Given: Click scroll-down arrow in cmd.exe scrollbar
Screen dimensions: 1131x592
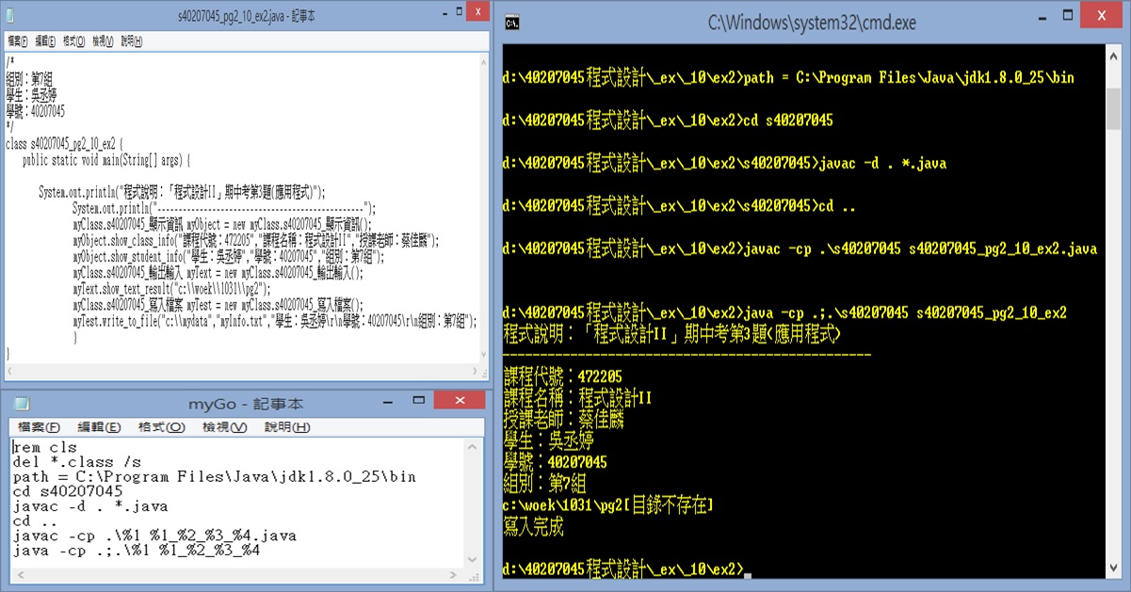Looking at the screenshot, I should 1113,570.
